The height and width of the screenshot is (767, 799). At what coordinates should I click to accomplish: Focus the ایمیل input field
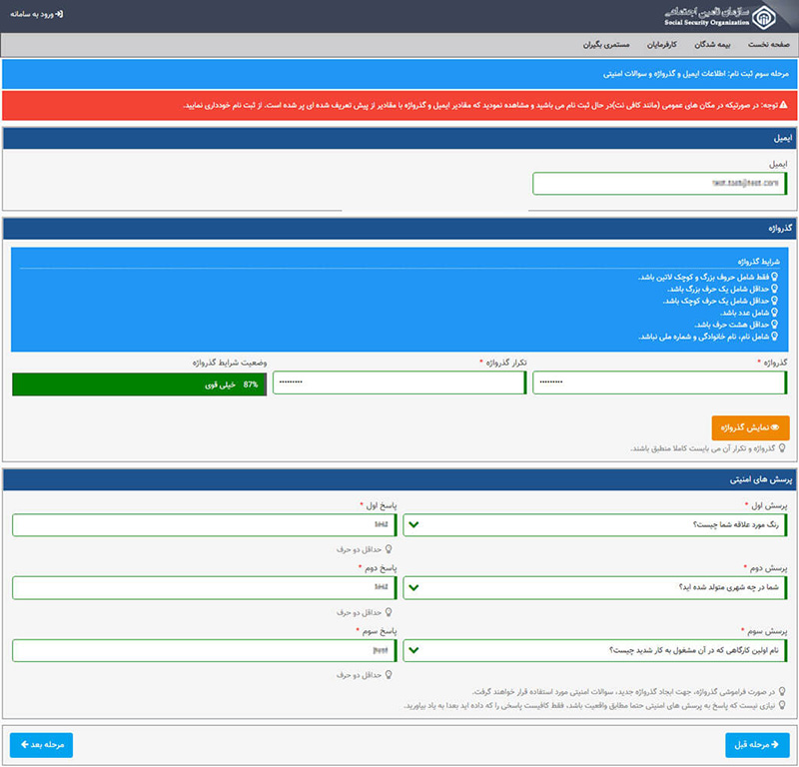click(661, 184)
